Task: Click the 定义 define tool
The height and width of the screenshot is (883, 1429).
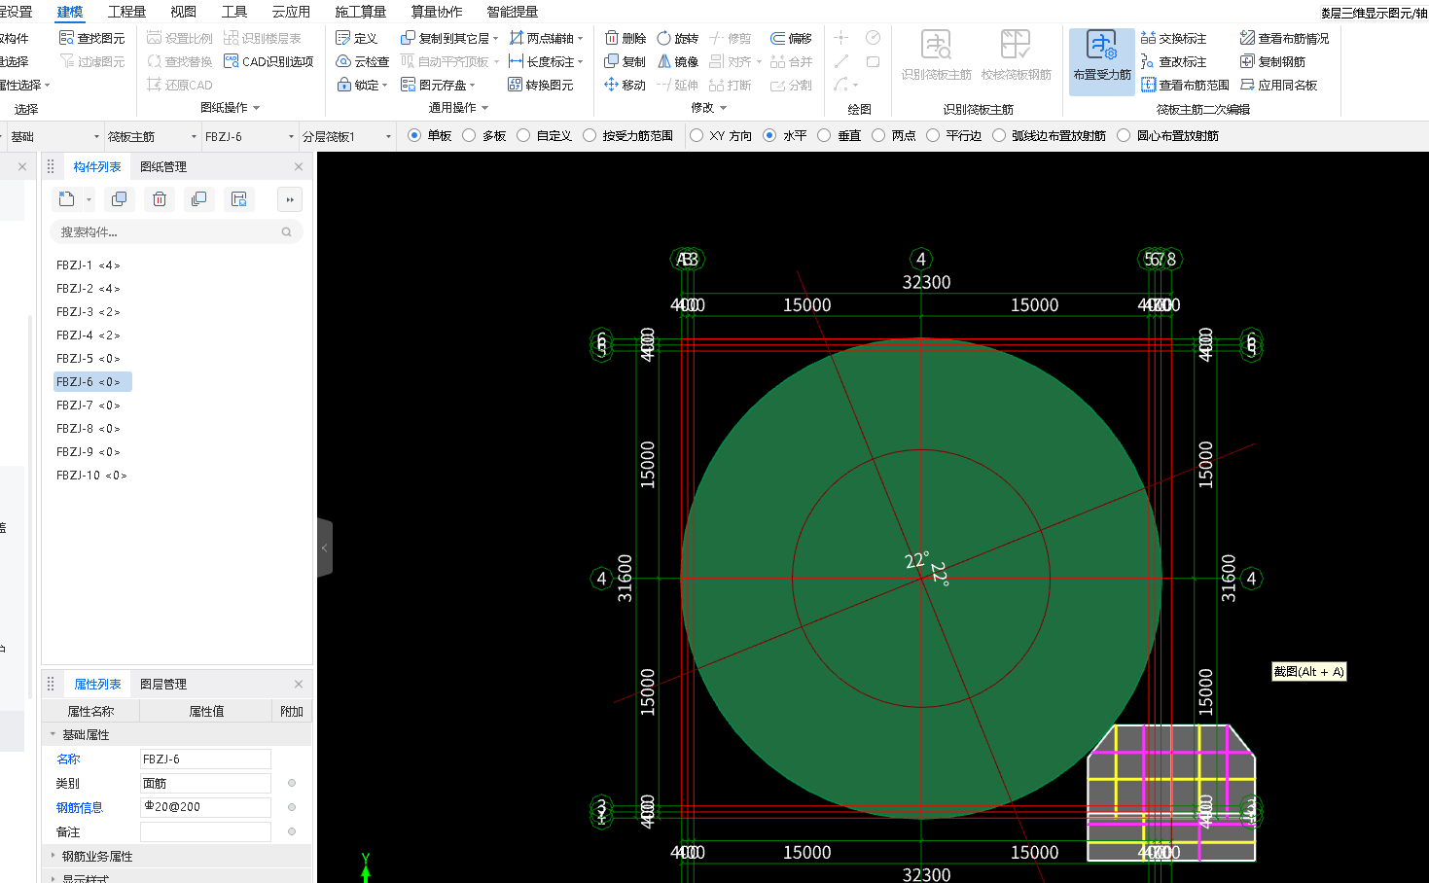Action: click(356, 38)
